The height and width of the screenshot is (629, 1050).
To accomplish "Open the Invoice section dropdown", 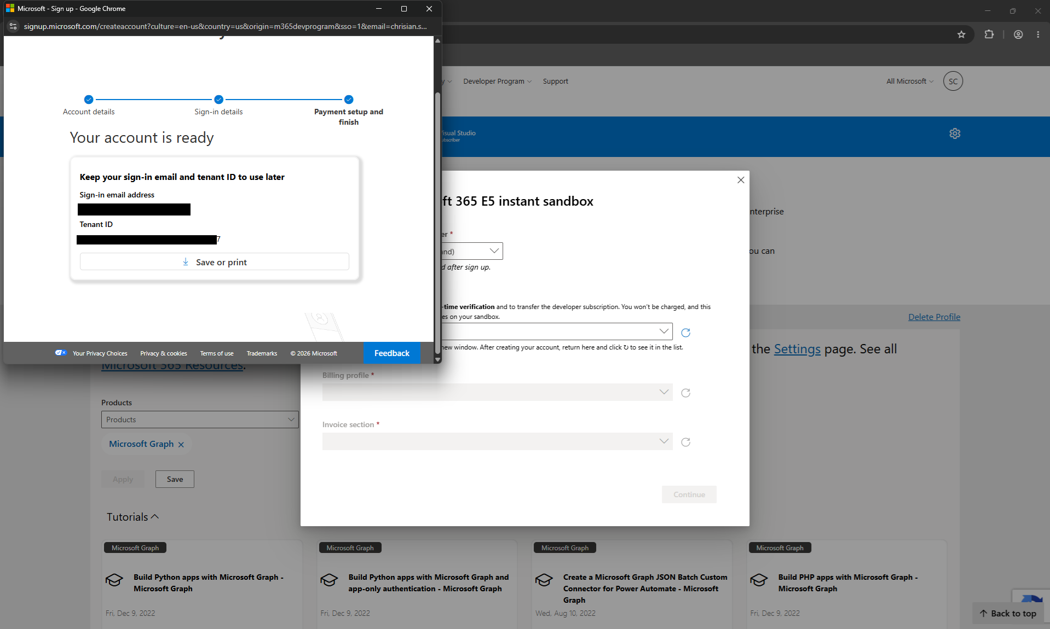I will 497,441.
